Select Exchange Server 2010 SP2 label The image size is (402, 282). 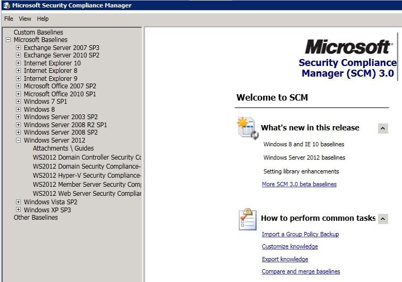(62, 55)
